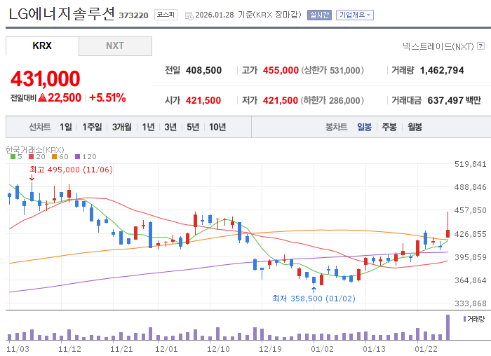Select the 1년 line chart period

148,127
